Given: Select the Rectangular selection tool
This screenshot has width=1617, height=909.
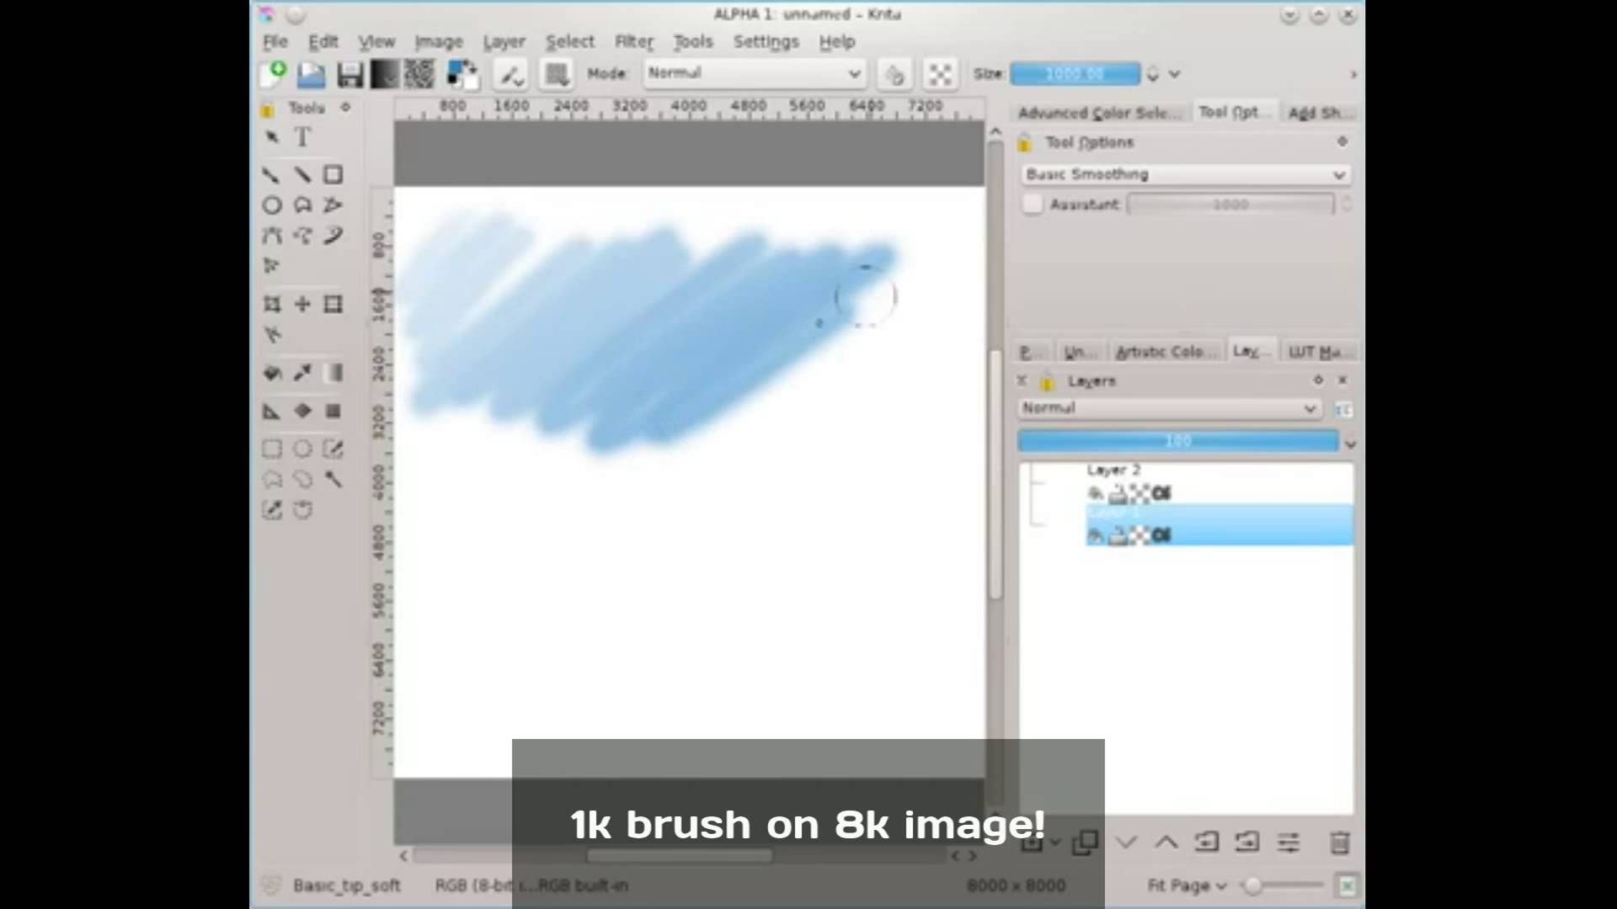Looking at the screenshot, I should coord(271,449).
